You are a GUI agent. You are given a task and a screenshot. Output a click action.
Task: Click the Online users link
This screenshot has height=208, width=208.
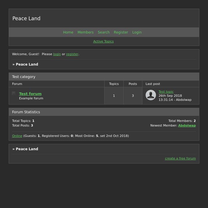17,136
